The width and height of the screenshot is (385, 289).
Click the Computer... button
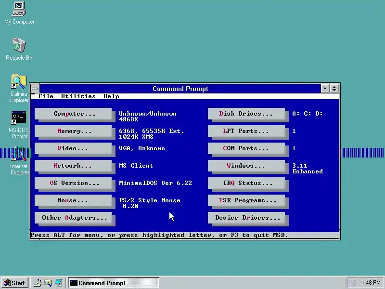[x=73, y=114]
